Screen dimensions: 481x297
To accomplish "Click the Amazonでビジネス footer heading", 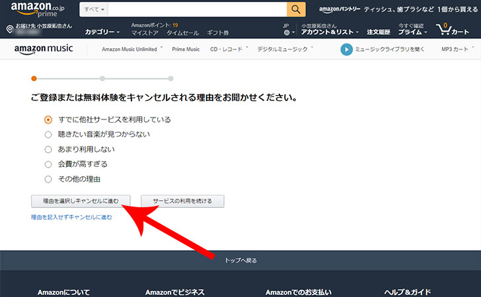I will 175,292.
